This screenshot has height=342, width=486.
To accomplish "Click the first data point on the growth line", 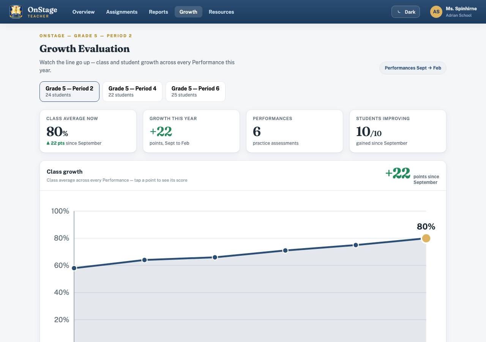I will (x=74, y=268).
